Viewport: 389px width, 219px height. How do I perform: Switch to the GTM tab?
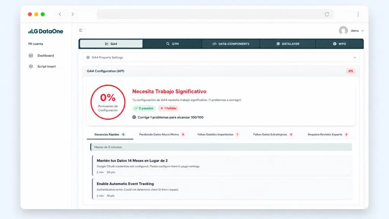point(172,44)
